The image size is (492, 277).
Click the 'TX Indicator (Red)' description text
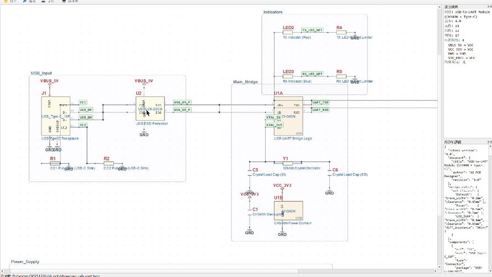click(297, 37)
